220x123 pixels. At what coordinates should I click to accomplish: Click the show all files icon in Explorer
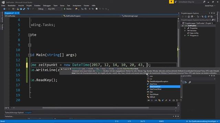click(212, 17)
